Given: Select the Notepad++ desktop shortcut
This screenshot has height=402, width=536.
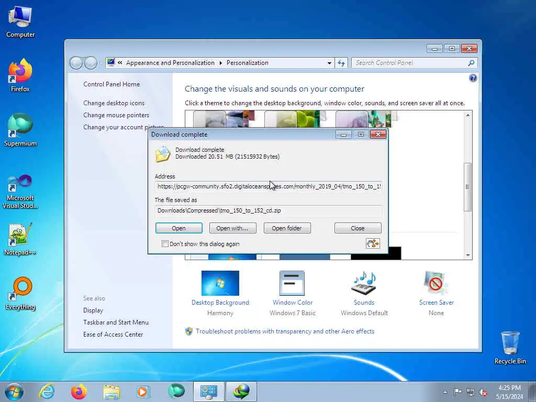Looking at the screenshot, I should [20, 239].
